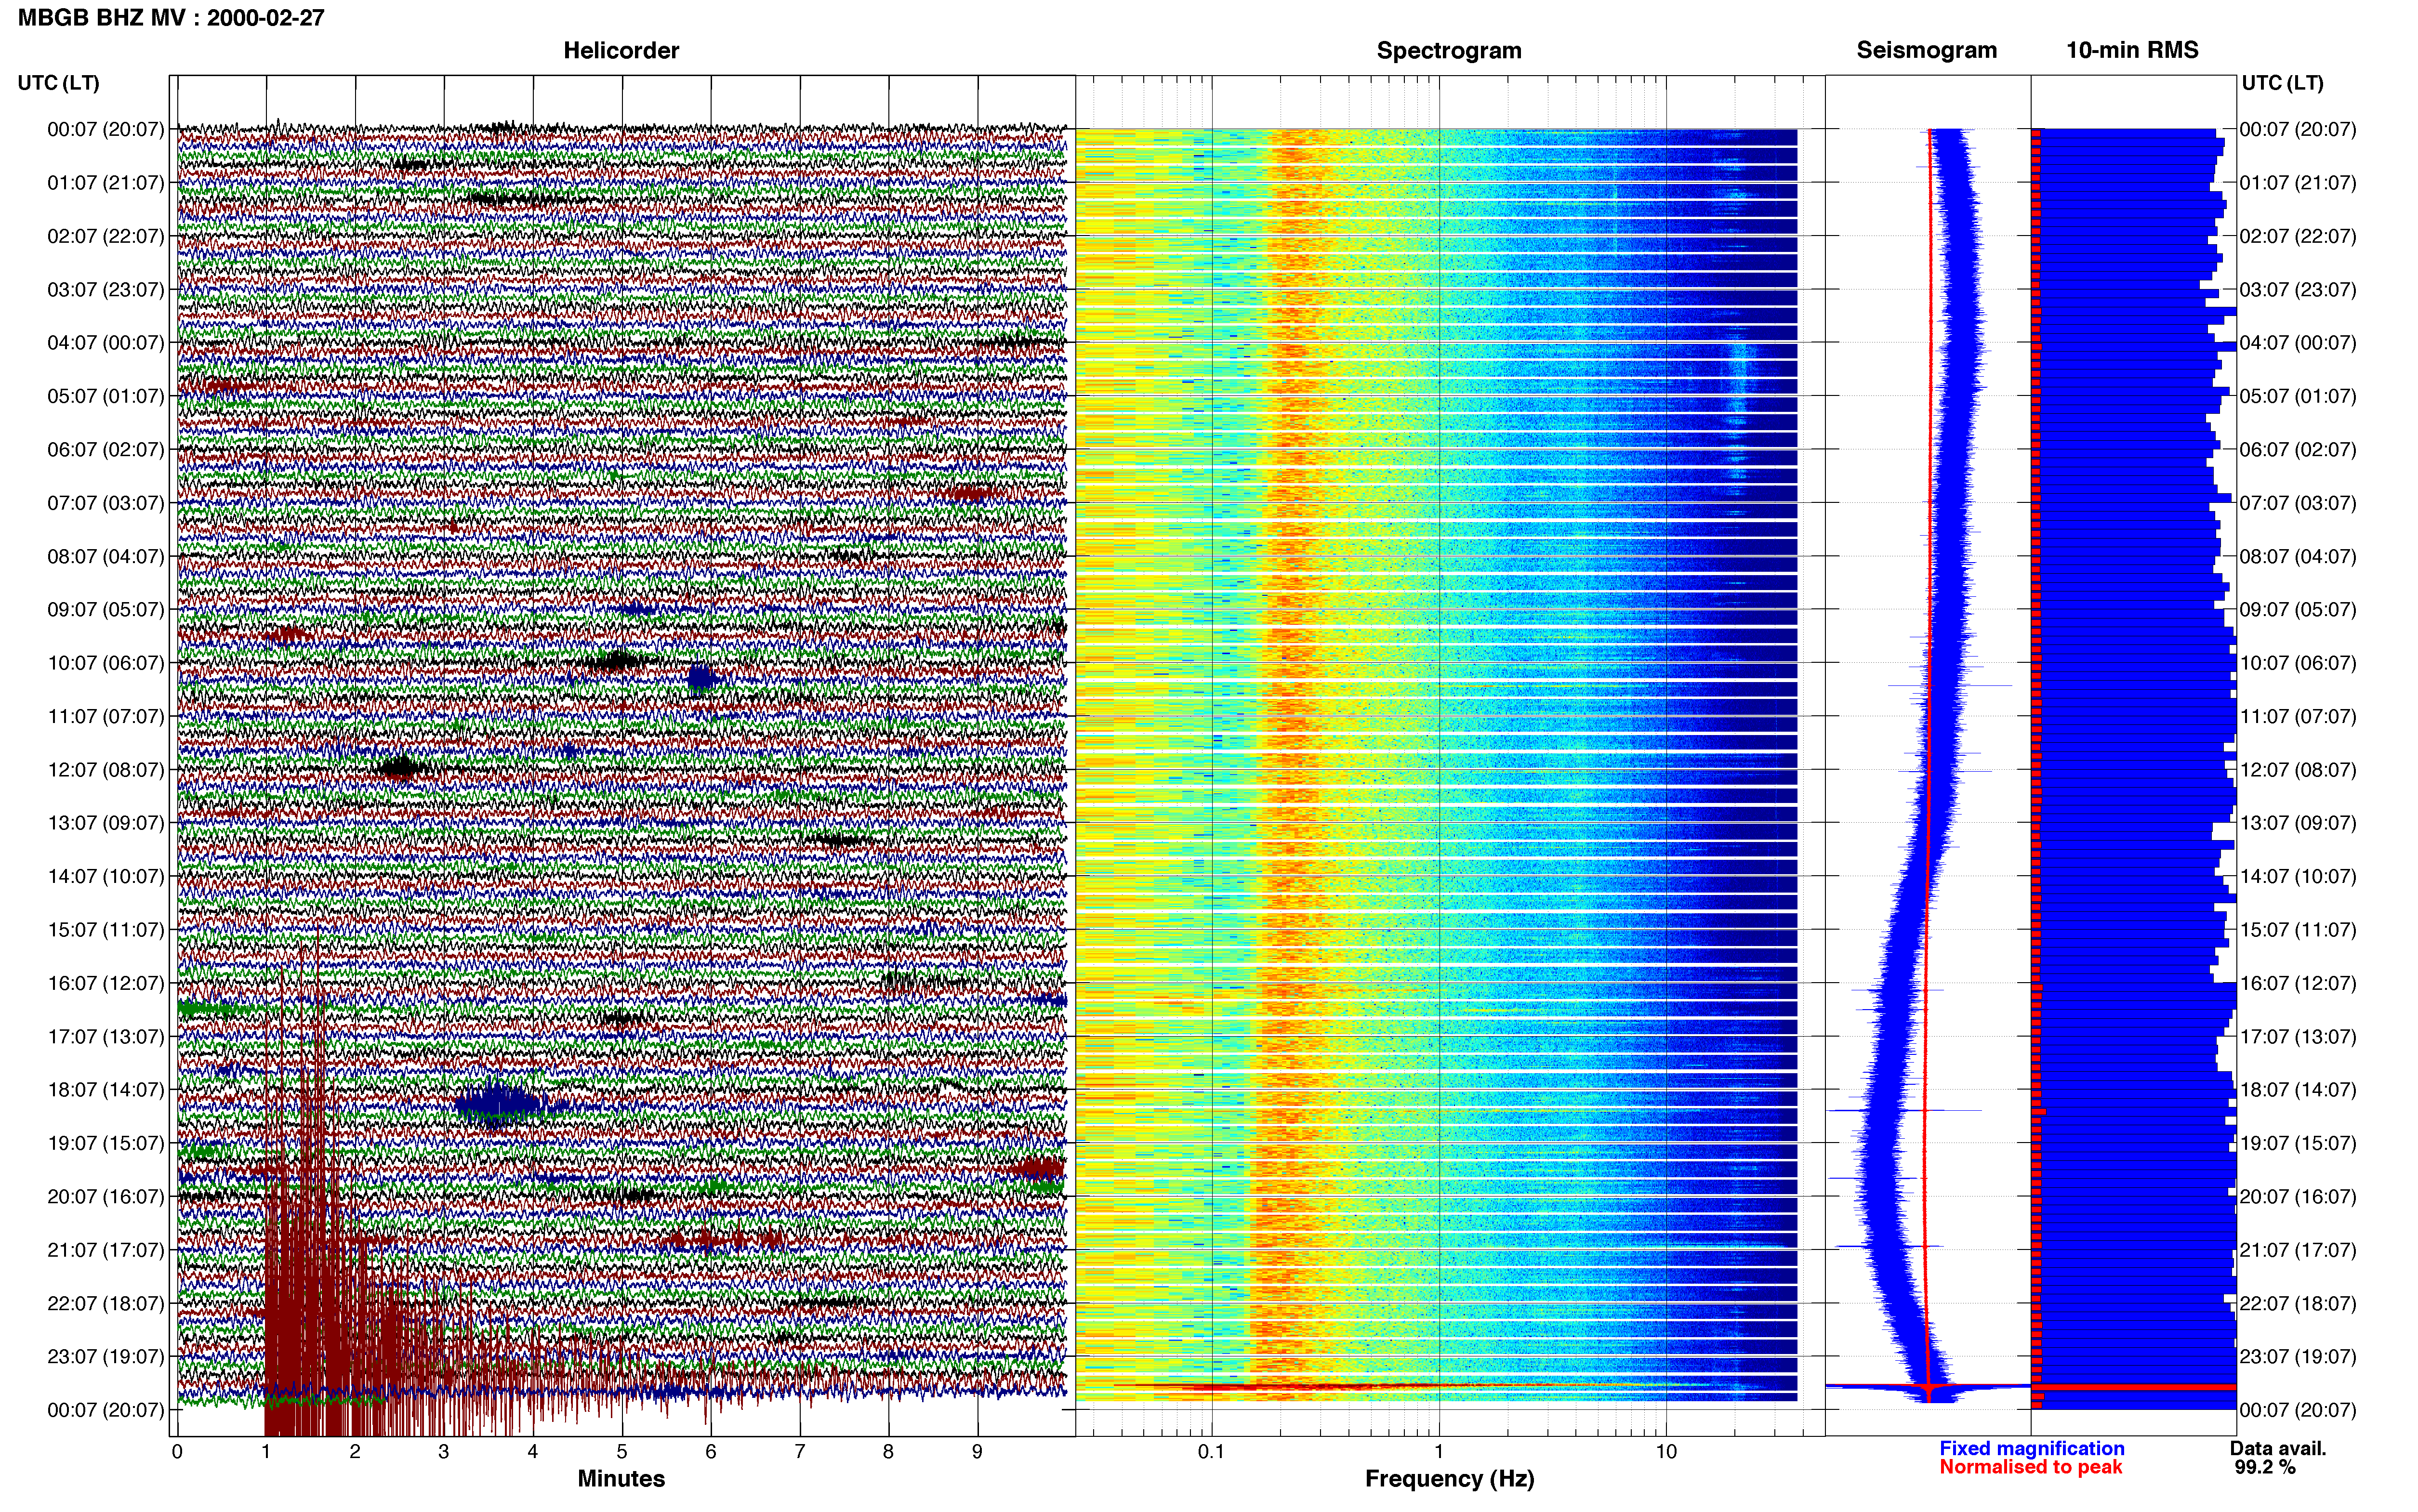Image resolution: width=2418 pixels, height=1512 pixels.
Task: Click left-axis time label "04:07 (00:07)"
Action: click(x=106, y=343)
